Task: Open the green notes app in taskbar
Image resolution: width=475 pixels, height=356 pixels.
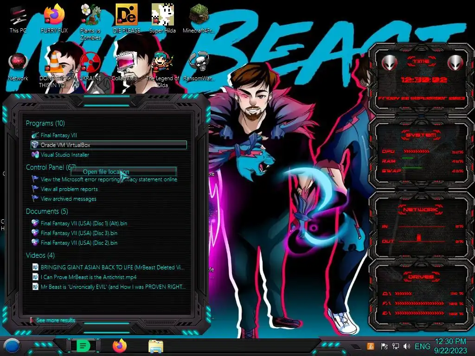Action: tap(83, 346)
